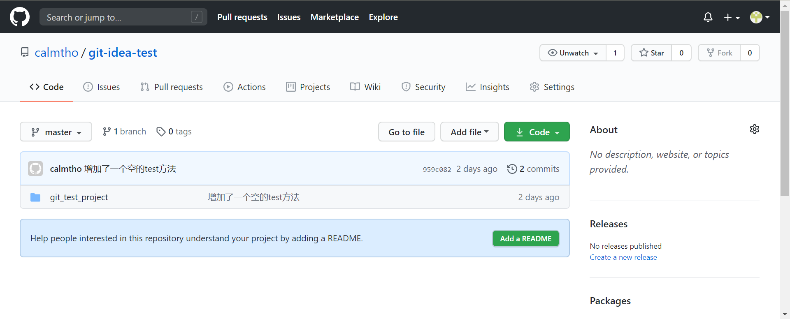Open the green Code download dropdown

[537, 132]
